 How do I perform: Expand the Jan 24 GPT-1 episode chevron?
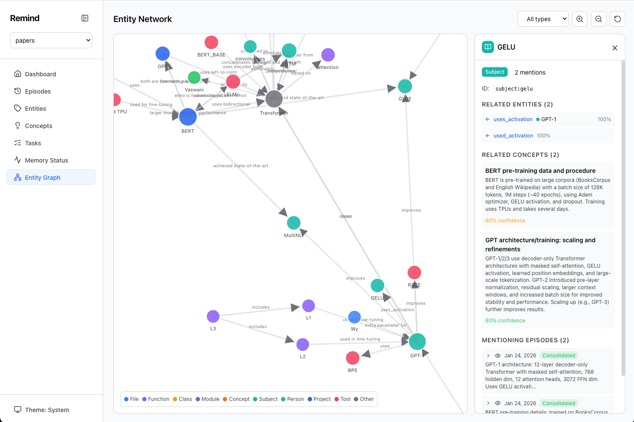click(x=488, y=355)
